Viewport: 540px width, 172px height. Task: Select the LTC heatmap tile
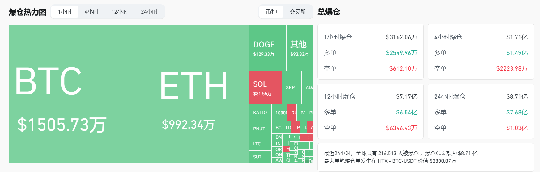click(260, 144)
